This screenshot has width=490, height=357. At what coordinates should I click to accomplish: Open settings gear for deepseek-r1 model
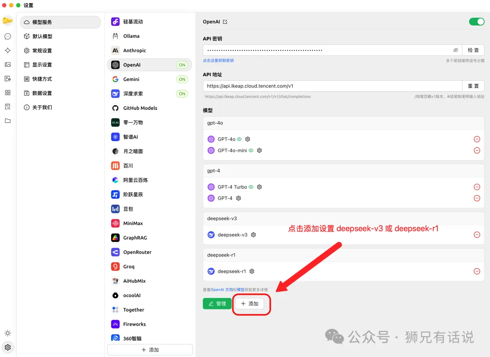pos(252,271)
